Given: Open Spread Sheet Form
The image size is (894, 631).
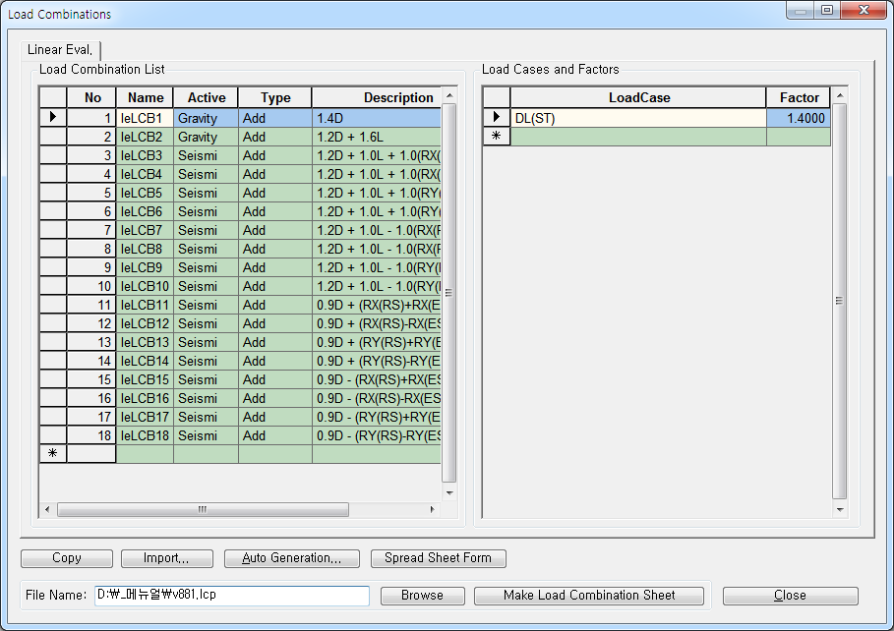Looking at the screenshot, I should coord(439,558).
